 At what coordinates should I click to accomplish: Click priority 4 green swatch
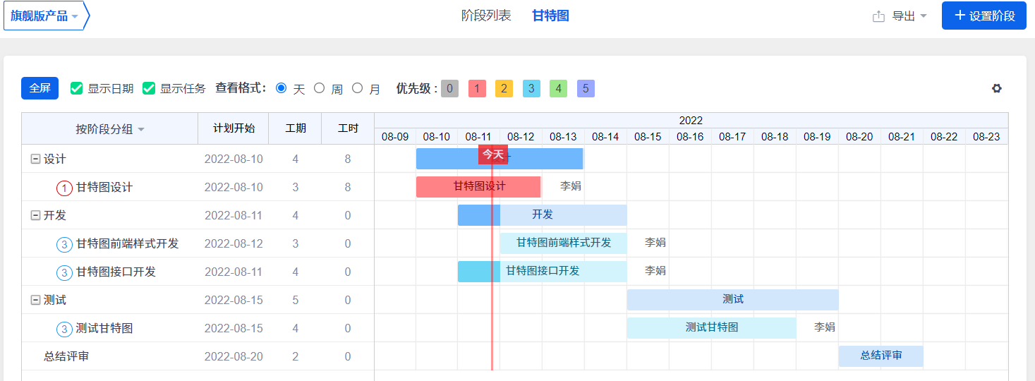[x=558, y=88]
